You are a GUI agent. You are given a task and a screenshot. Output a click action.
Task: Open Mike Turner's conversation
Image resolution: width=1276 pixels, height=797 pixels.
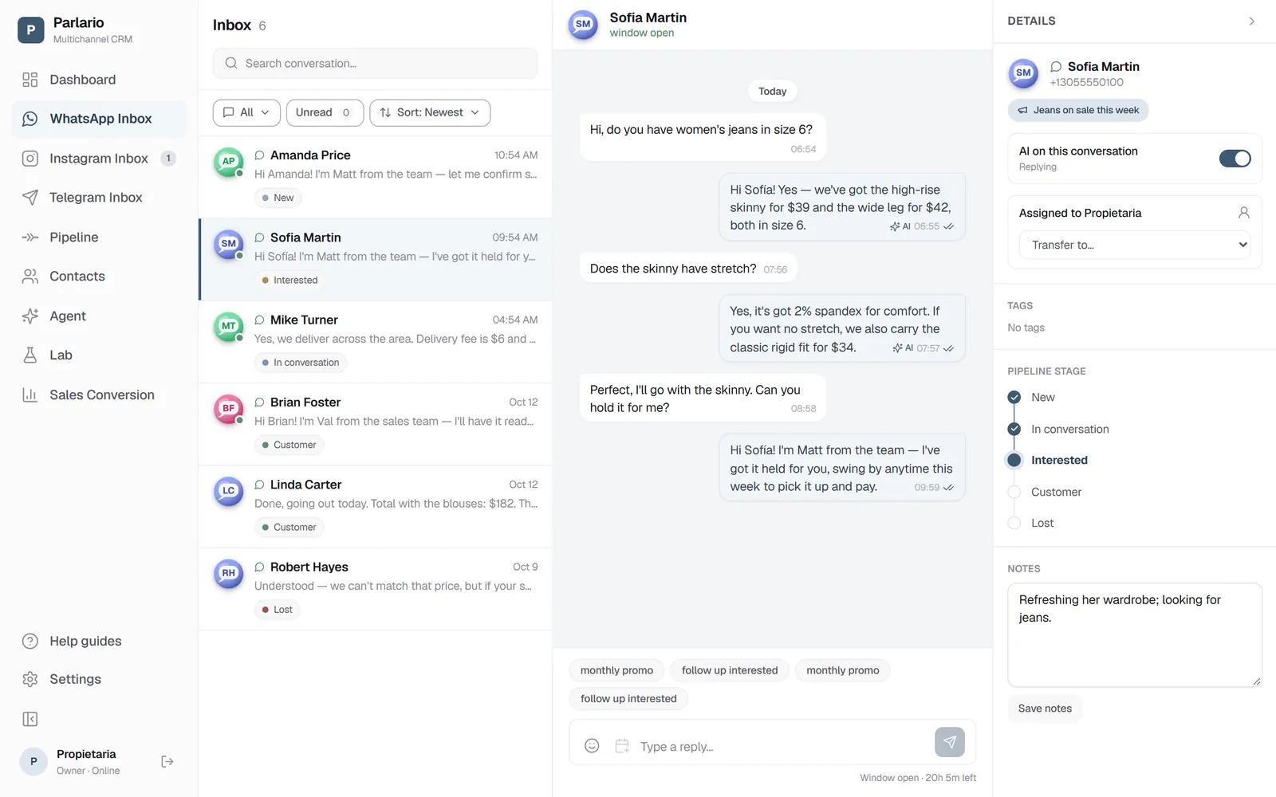click(376, 342)
